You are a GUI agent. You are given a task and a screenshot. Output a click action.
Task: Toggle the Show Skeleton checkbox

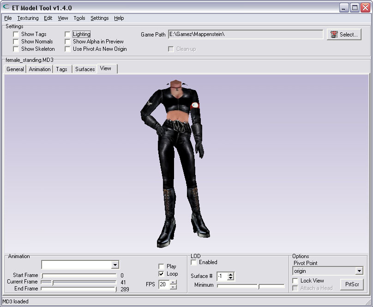coord(16,49)
